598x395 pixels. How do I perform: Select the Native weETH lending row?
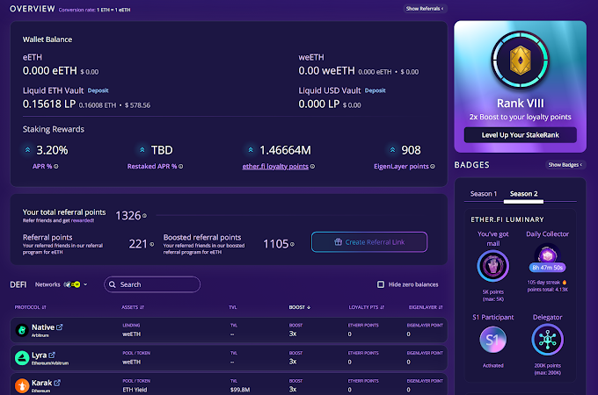pos(229,330)
